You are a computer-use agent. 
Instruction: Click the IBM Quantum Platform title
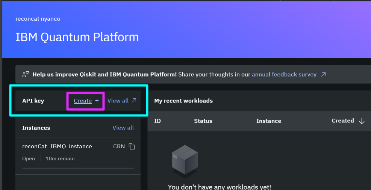point(77,37)
